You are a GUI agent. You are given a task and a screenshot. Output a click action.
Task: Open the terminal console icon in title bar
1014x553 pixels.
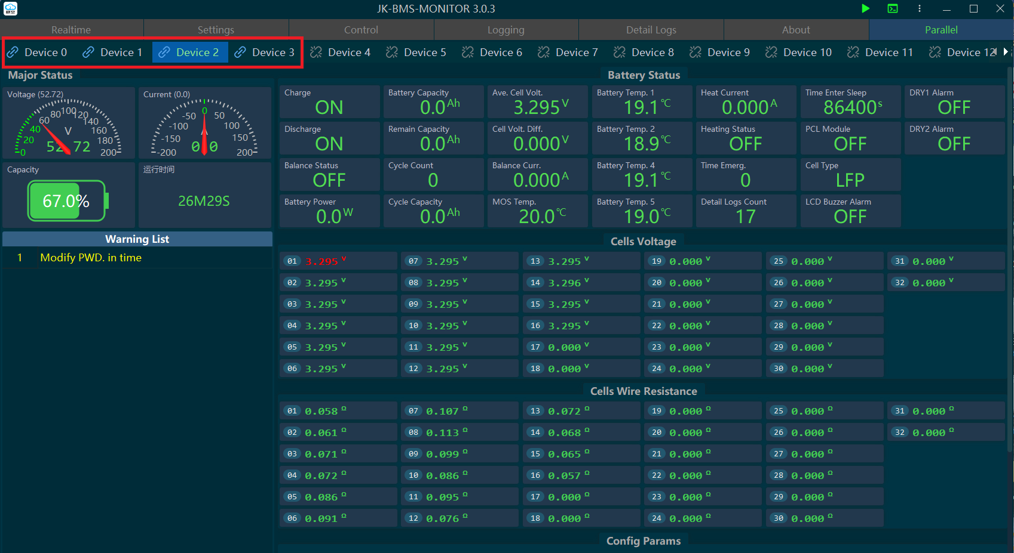click(x=892, y=8)
